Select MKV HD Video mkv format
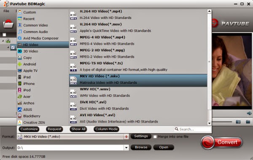This screenshot has width=253, height=160. (x=138, y=80)
